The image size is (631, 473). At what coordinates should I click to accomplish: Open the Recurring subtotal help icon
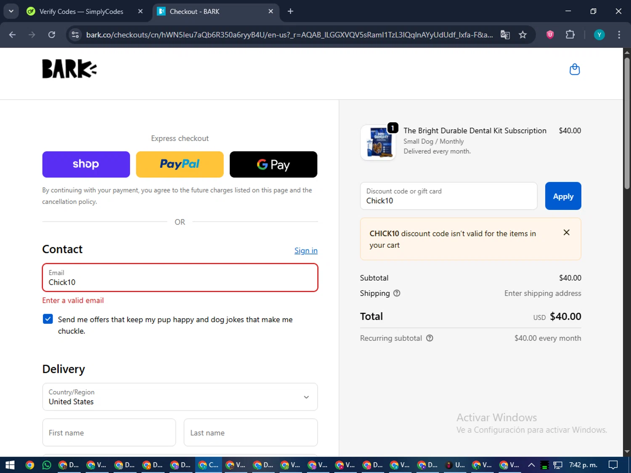[x=430, y=338]
